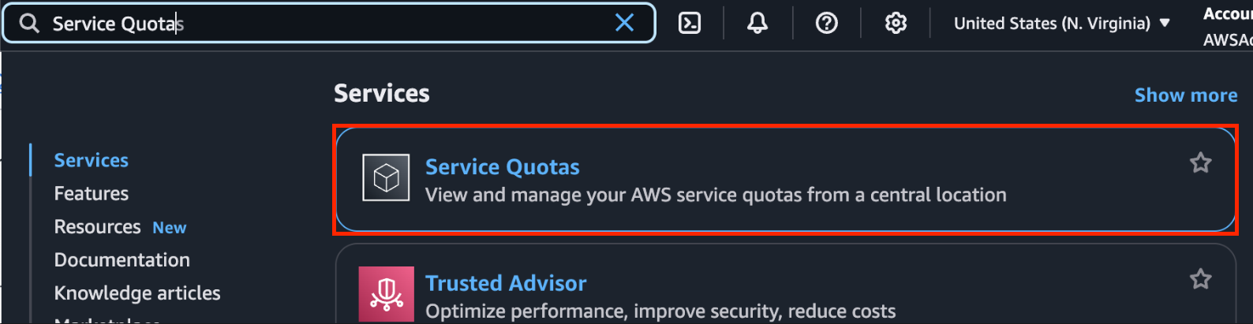This screenshot has height=324, width=1253.
Task: Clear the search with the X icon
Action: (624, 23)
